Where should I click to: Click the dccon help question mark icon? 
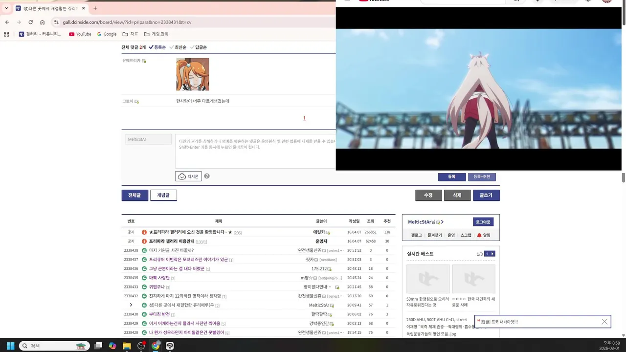(207, 176)
